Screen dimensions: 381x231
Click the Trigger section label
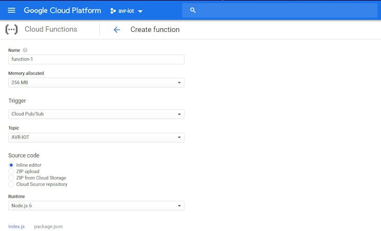pyautogui.click(x=17, y=101)
